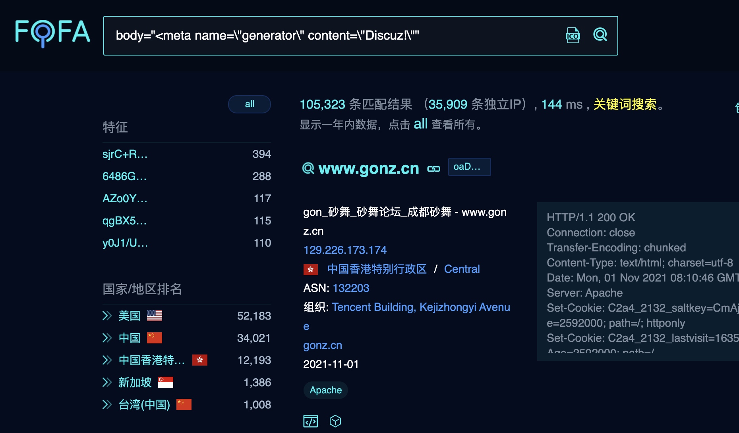Viewport: 739px width, 433px height.
Task: Open the www.gonz.cn result link
Action: (x=368, y=169)
